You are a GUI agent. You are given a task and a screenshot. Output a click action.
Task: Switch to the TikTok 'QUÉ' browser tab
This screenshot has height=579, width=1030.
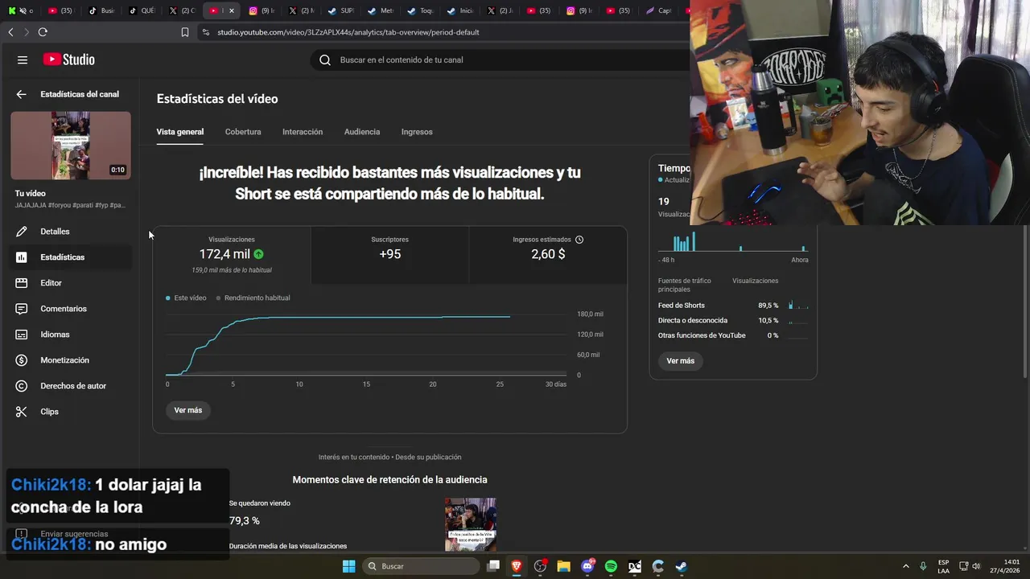(x=142, y=10)
